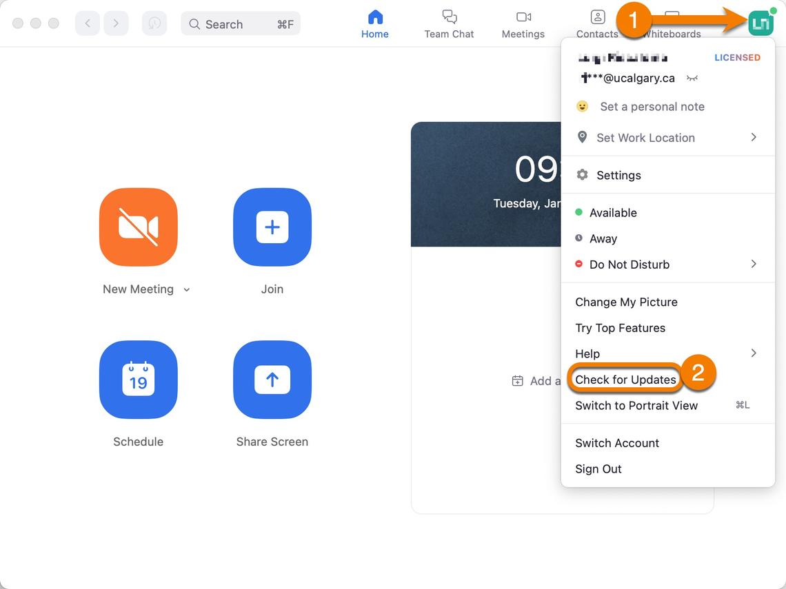The width and height of the screenshot is (786, 589).
Task: Click the Search field
Action: pyautogui.click(x=241, y=23)
